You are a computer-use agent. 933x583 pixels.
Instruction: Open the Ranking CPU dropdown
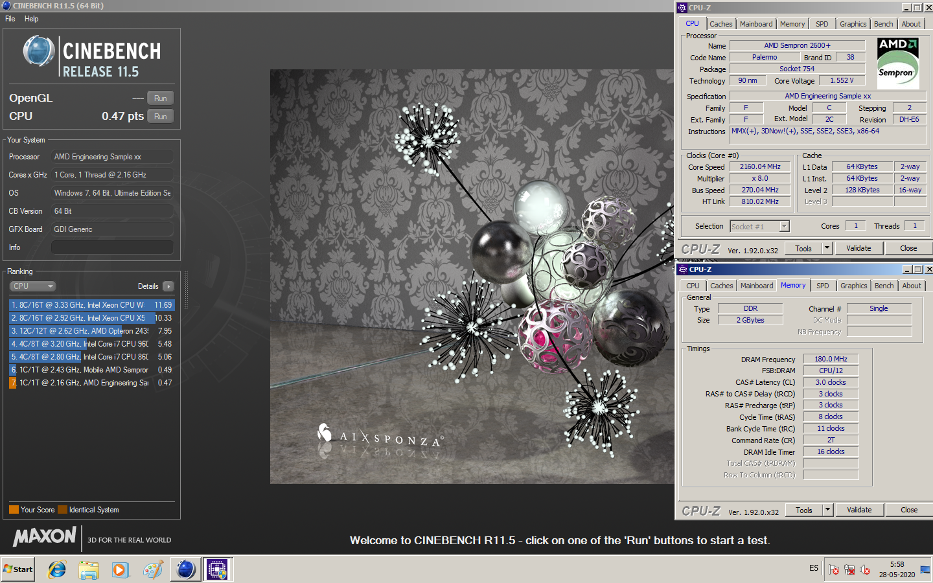coord(32,286)
